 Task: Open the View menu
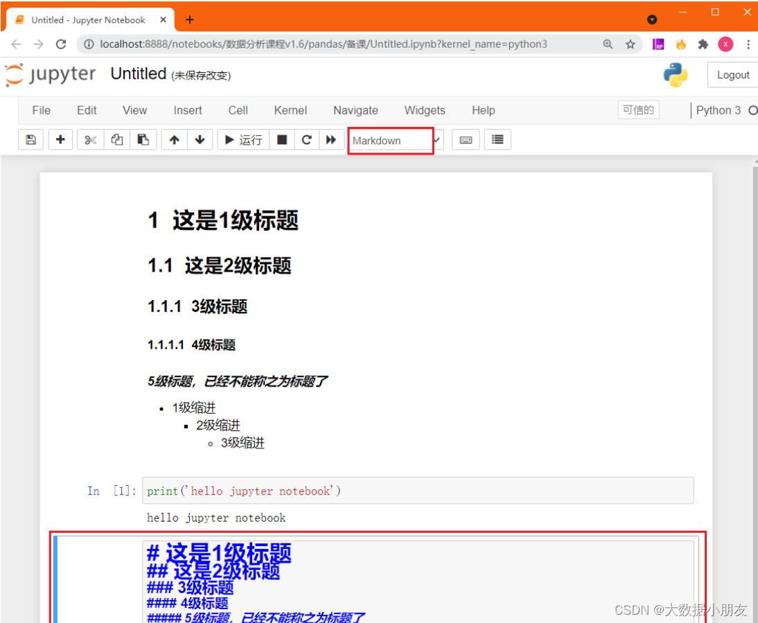point(134,110)
